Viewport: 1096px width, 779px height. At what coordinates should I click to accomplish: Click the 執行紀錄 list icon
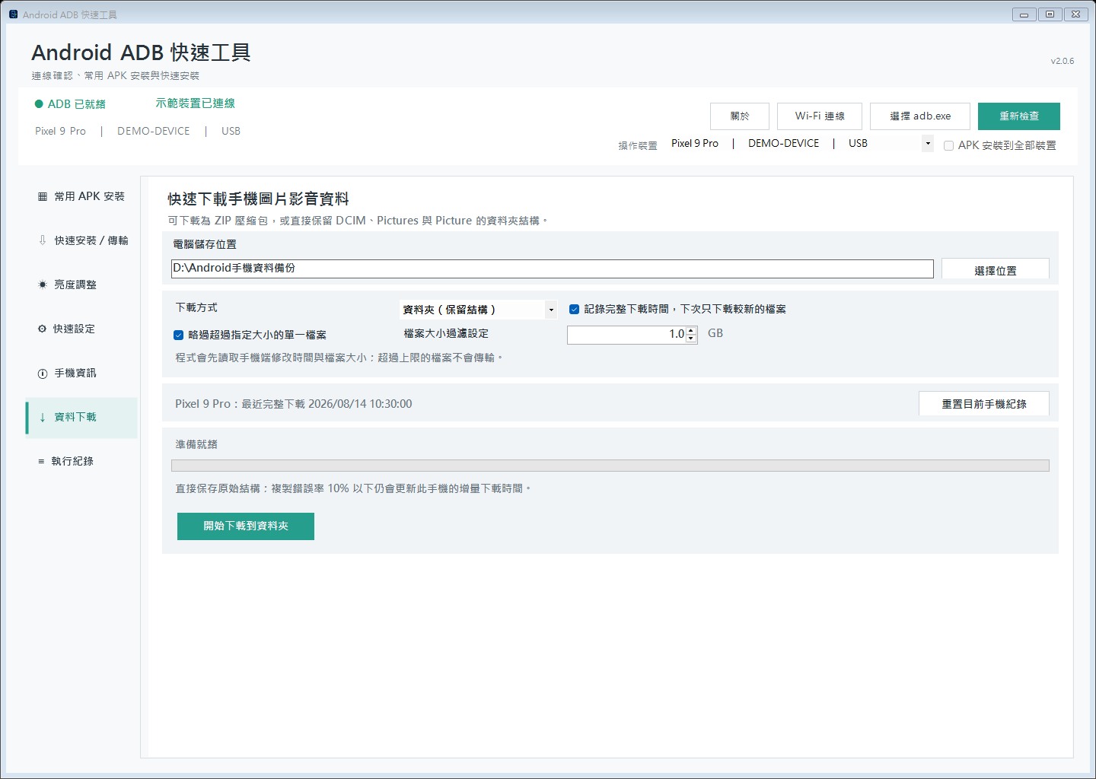pos(41,461)
